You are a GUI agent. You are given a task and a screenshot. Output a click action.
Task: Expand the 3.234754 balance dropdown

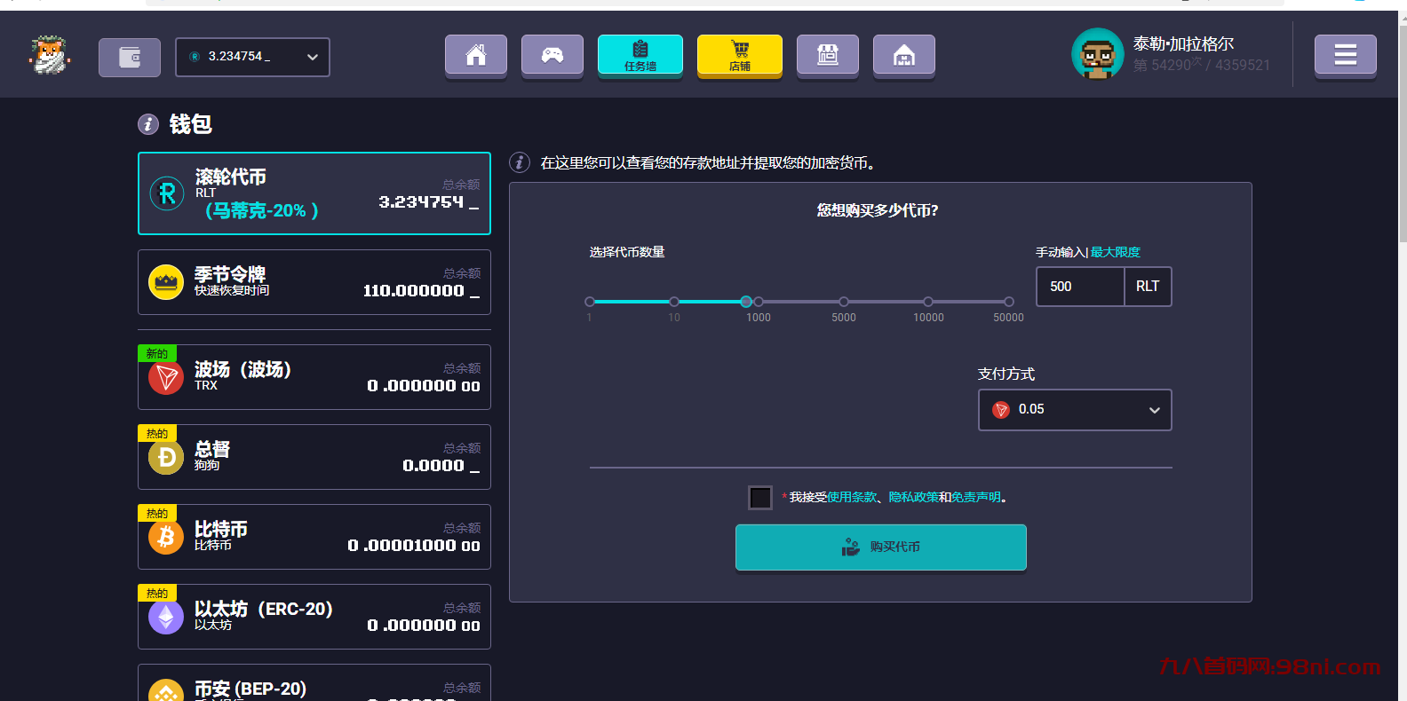click(253, 57)
